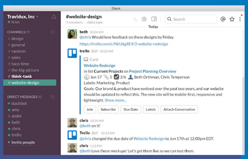This screenshot has width=248, height=159.
Task: Click brian user status in sidebar
Action: [14, 22]
